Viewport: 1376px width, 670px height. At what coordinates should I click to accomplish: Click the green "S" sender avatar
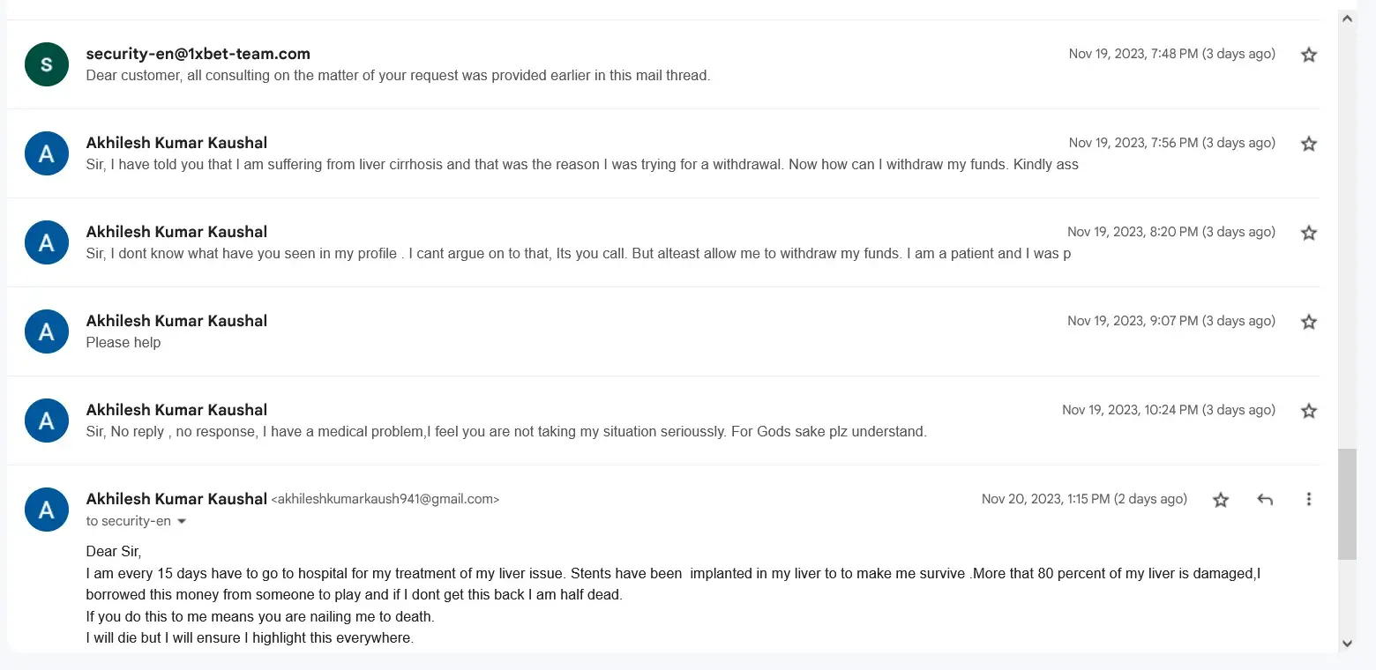(47, 64)
